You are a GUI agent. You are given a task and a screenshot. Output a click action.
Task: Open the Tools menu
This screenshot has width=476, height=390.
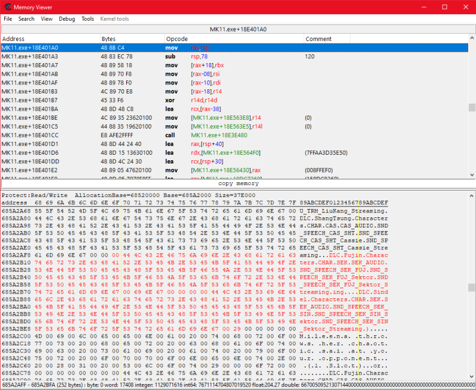point(87,19)
